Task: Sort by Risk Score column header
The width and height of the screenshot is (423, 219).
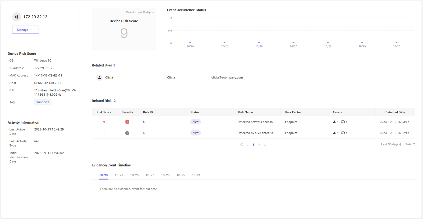Action: click(104, 112)
